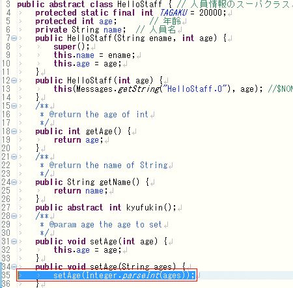Collapse the Javadoc comment on line 21

(x=14, y=157)
